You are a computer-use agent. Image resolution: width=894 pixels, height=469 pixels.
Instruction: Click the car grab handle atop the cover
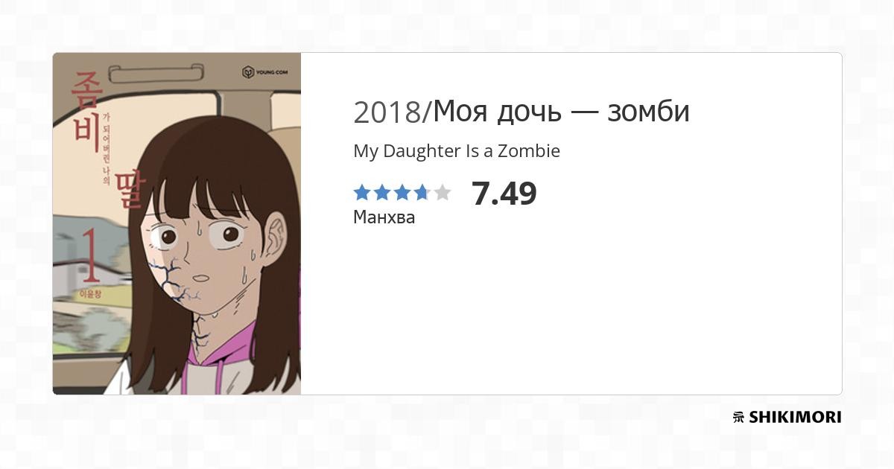(156, 72)
